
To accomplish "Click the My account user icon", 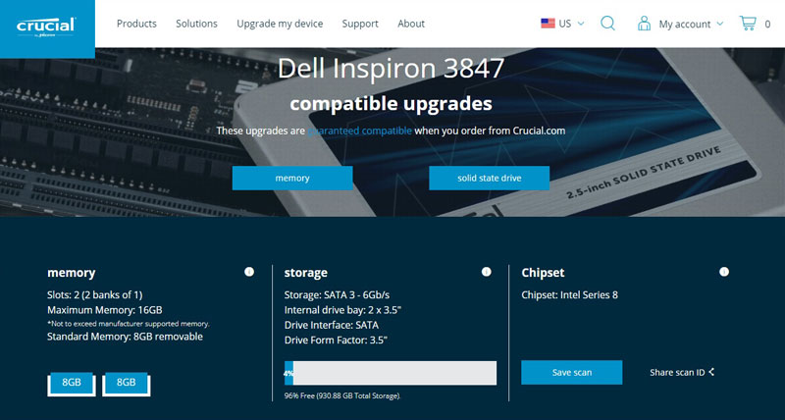I will click(644, 23).
